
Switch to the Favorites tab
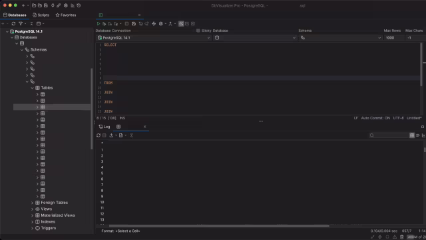click(66, 15)
